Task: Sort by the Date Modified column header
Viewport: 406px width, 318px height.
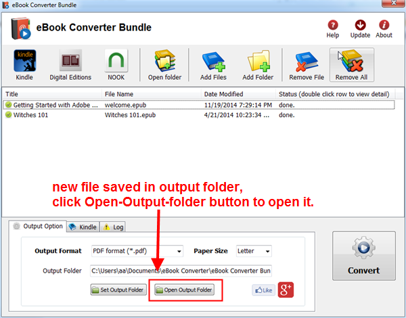Action: pyautogui.click(x=223, y=94)
